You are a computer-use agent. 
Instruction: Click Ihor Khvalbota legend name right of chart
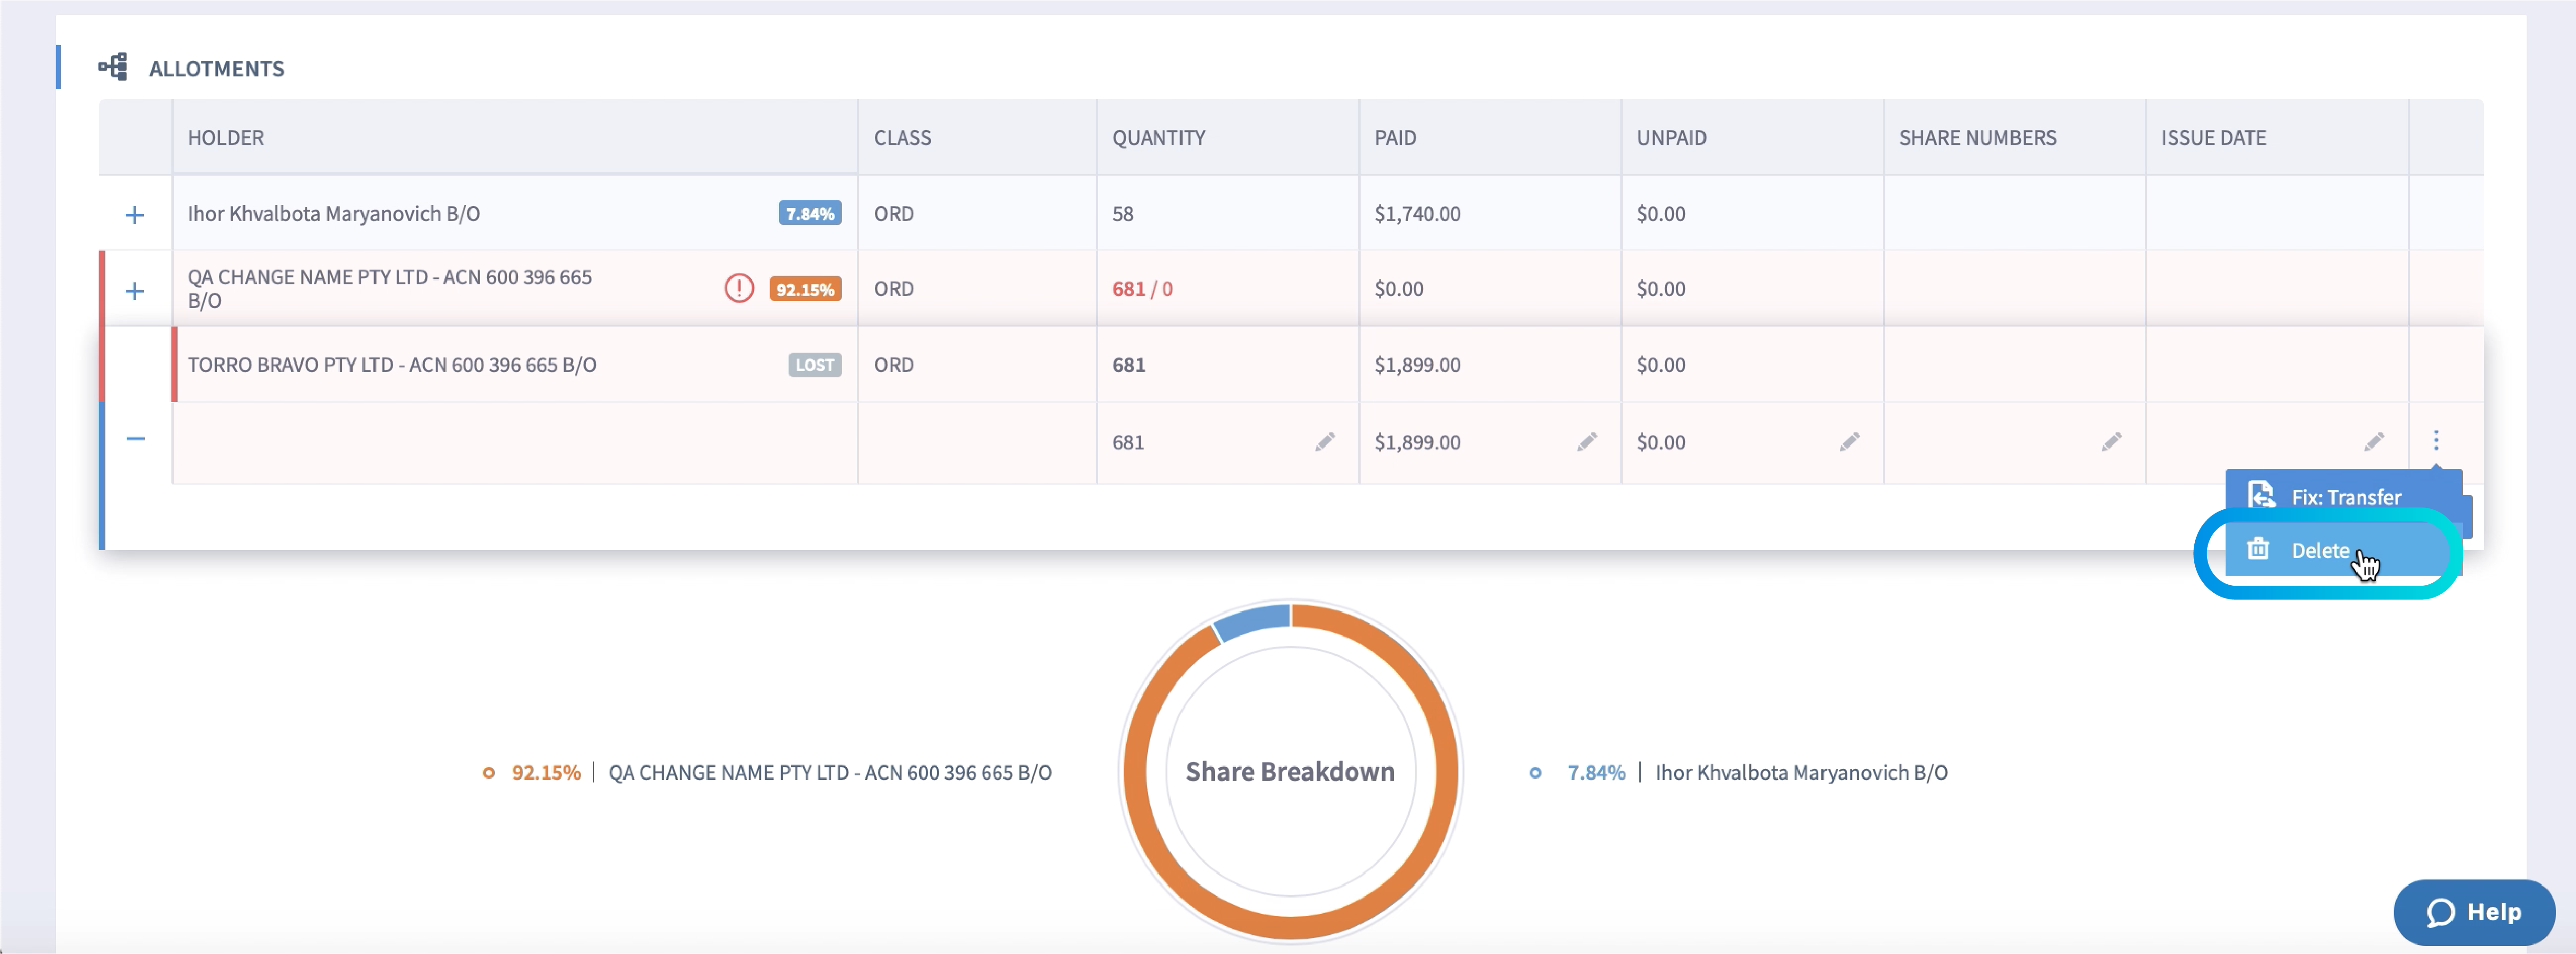(x=1801, y=772)
